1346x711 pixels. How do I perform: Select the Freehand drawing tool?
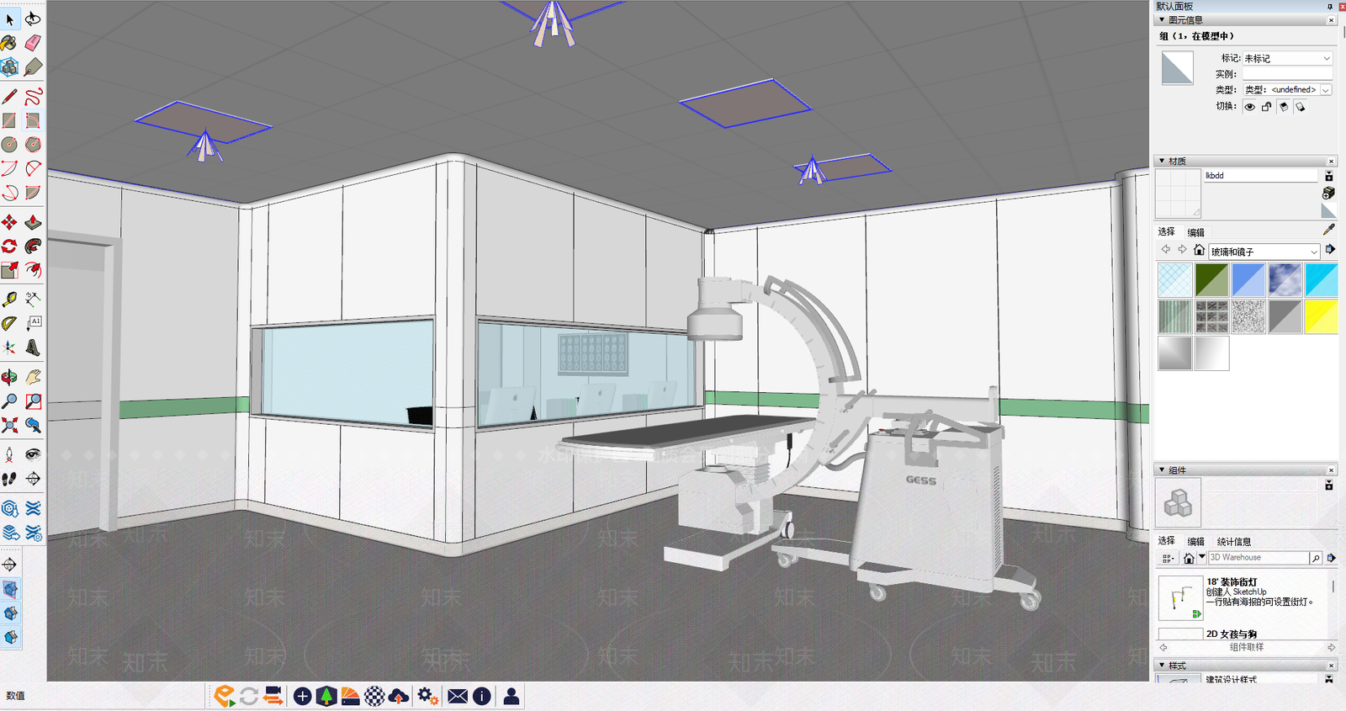(x=33, y=97)
